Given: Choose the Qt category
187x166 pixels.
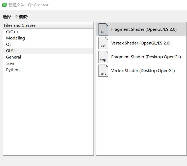Looking at the screenshot, I should [48, 44].
